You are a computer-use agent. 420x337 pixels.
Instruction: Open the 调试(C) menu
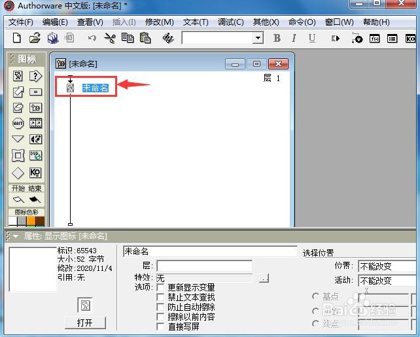point(231,22)
